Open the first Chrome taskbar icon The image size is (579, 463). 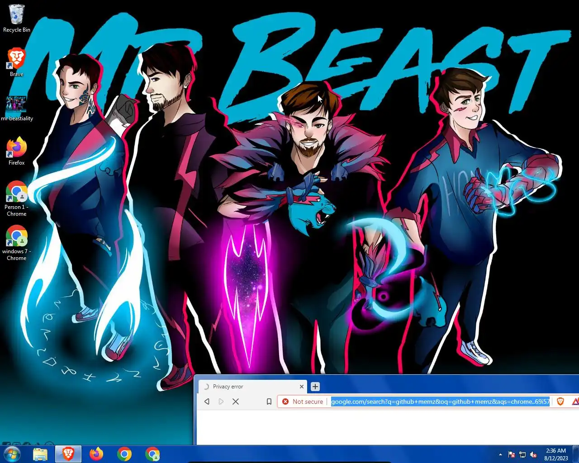click(x=124, y=454)
